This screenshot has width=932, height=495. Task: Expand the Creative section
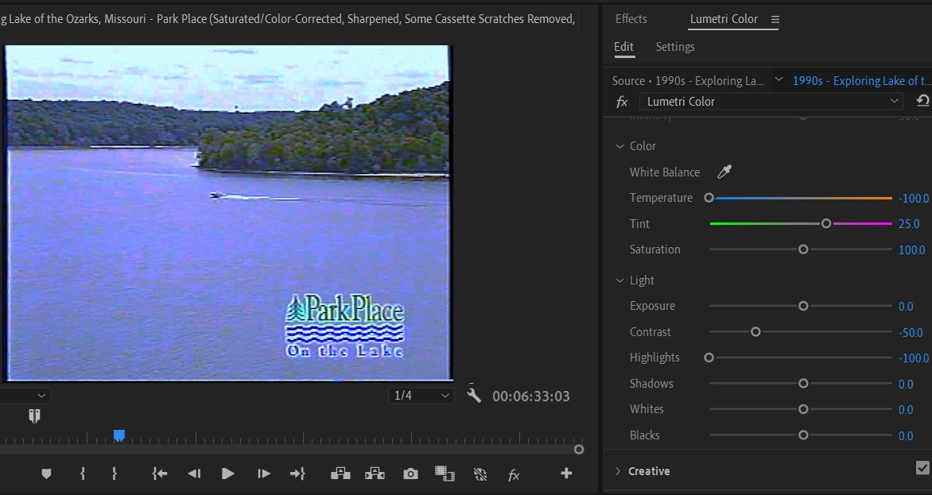[618, 471]
